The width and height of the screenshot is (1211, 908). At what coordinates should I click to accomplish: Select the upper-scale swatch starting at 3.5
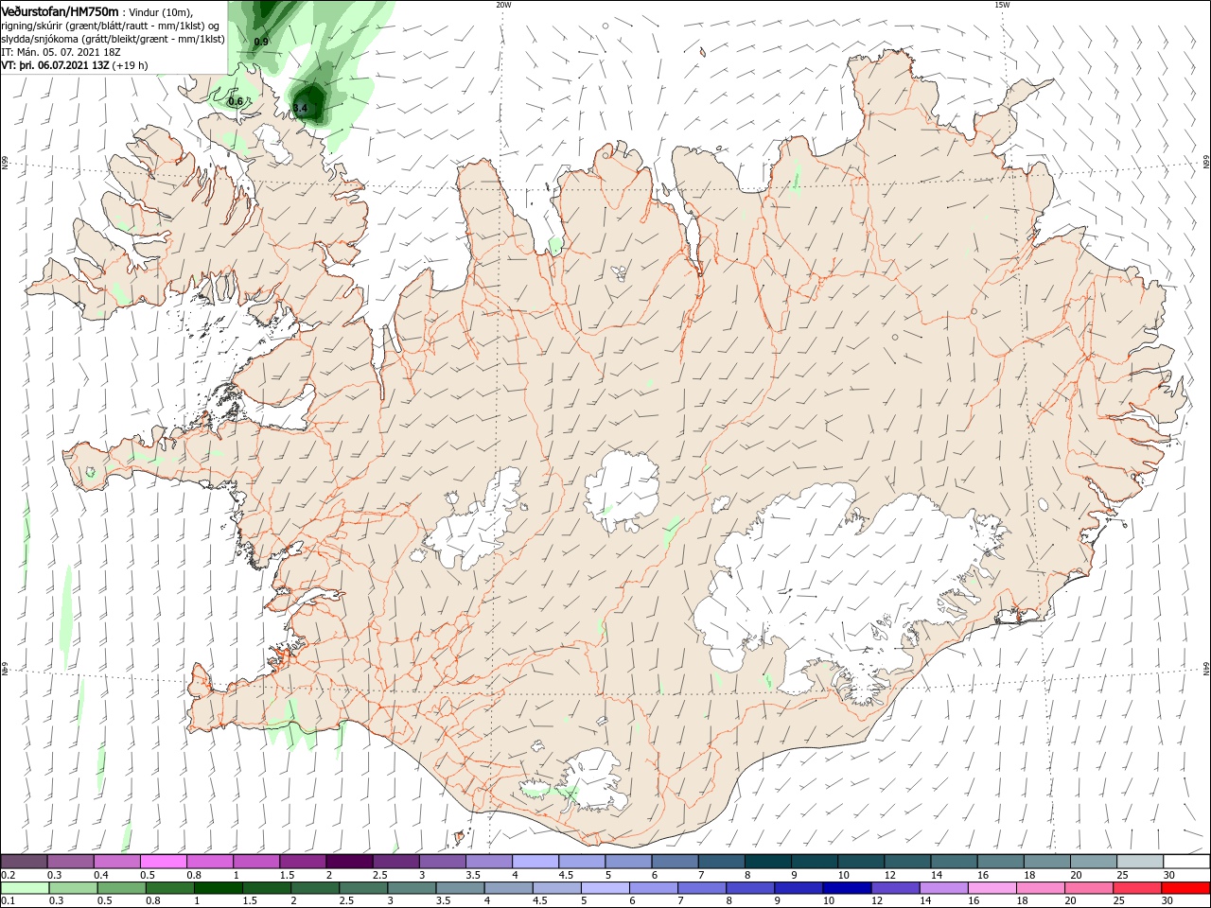tap(487, 862)
